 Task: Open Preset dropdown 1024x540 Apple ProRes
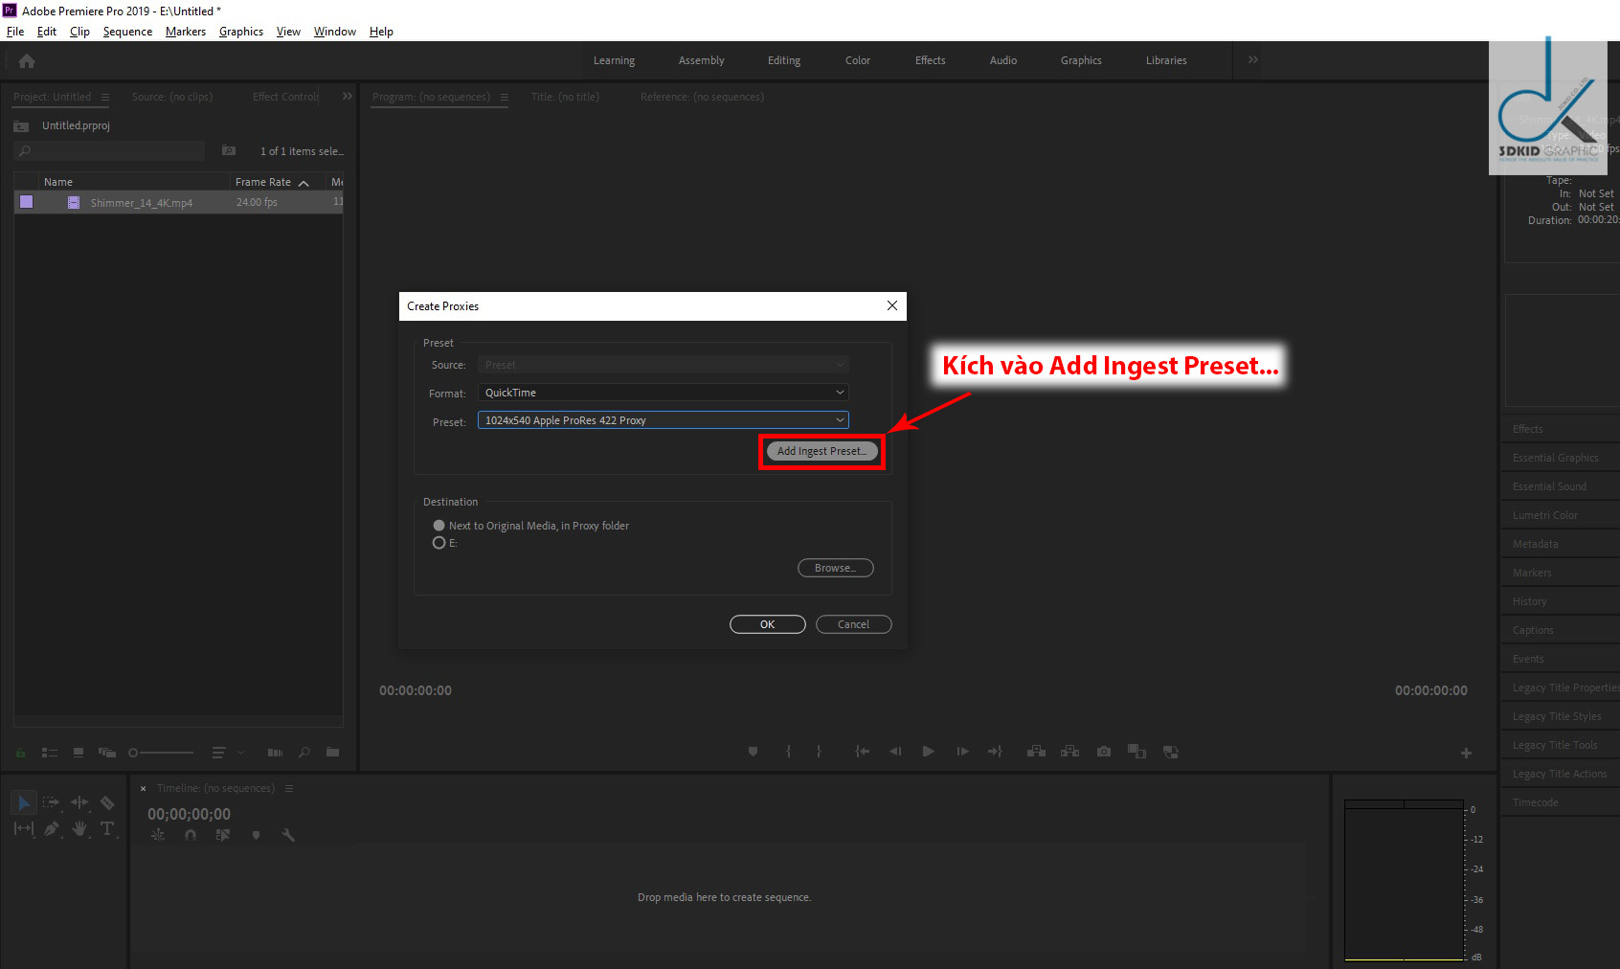[x=663, y=420]
